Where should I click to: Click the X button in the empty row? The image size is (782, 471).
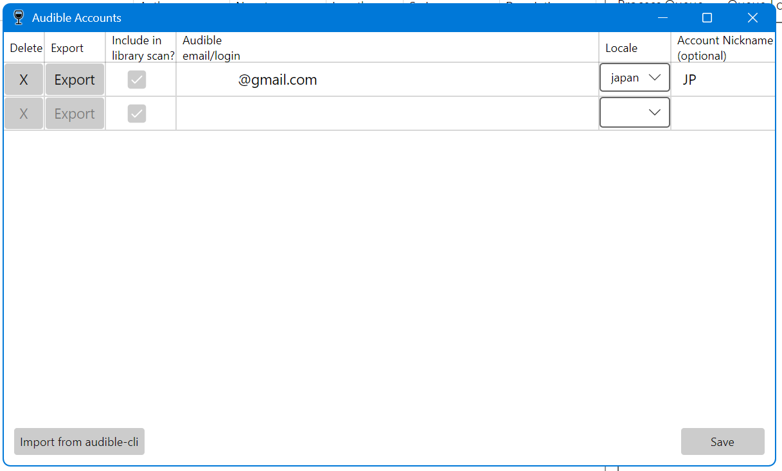pyautogui.click(x=24, y=114)
